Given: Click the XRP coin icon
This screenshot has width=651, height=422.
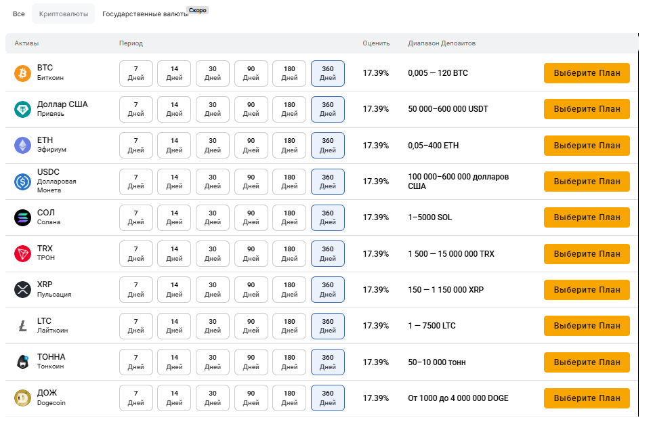Looking at the screenshot, I should 23,290.
